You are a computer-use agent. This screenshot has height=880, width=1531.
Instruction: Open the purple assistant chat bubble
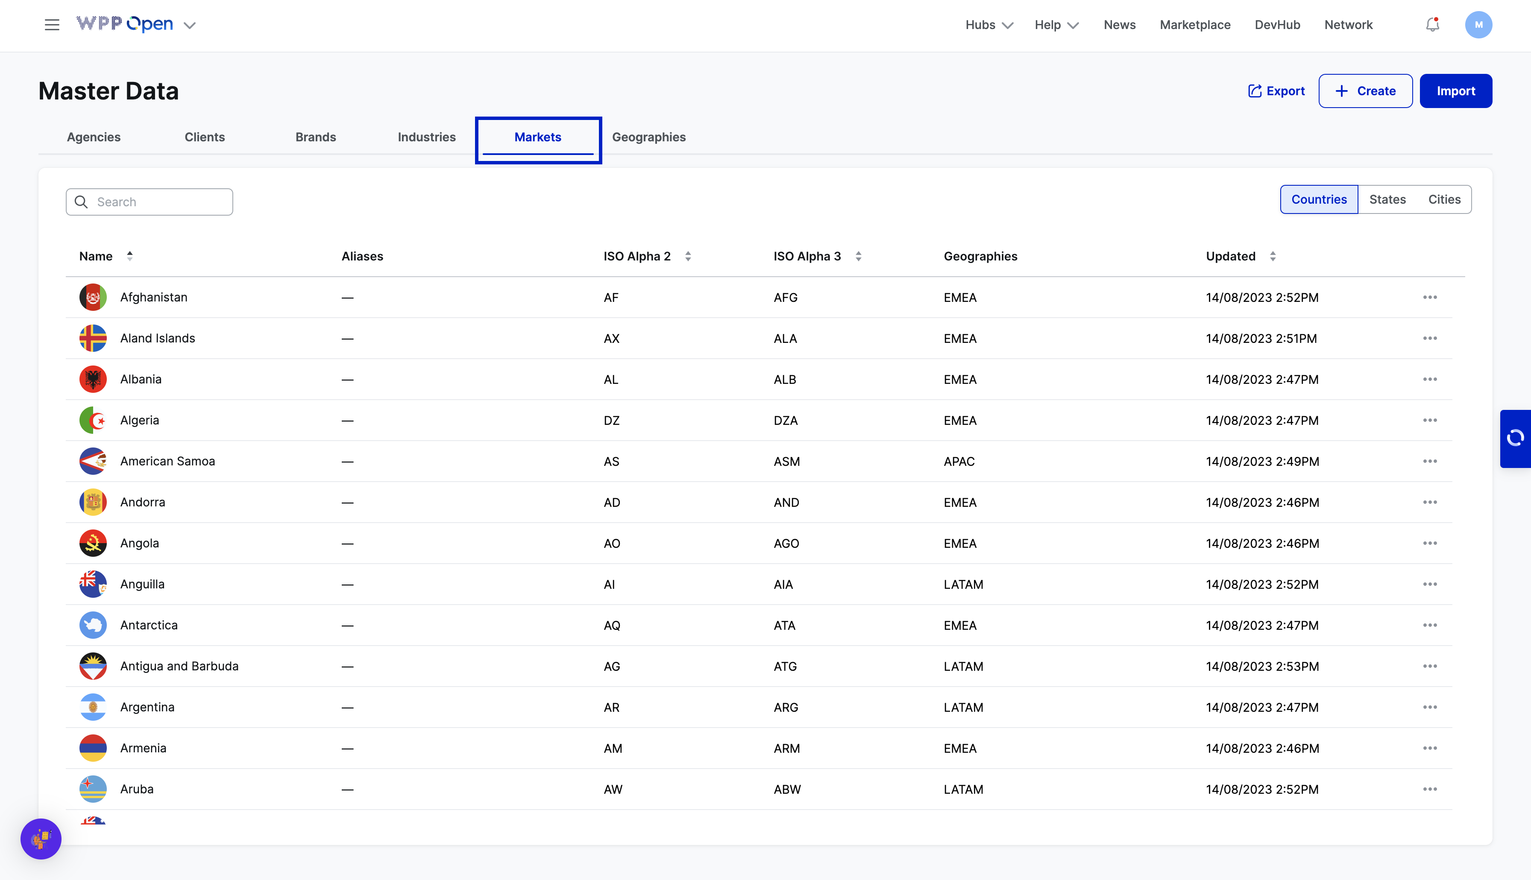click(x=41, y=838)
